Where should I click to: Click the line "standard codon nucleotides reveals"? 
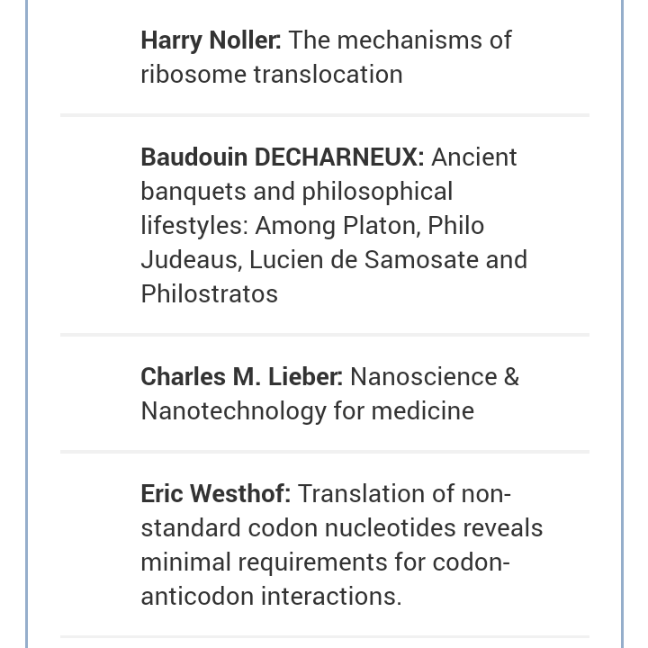(341, 528)
